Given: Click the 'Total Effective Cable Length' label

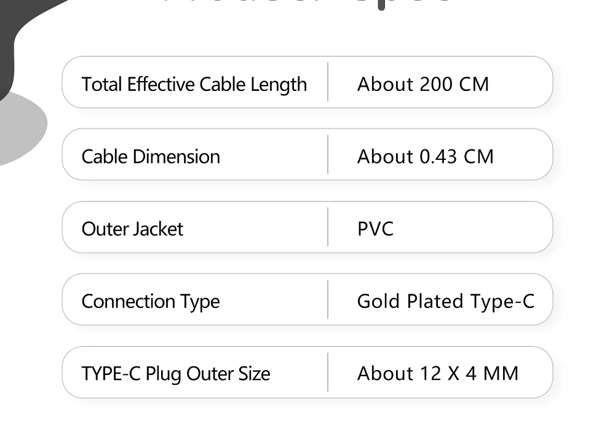Looking at the screenshot, I should point(194,84).
